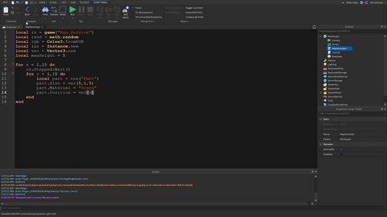This screenshot has height=217, width=387.
Task: Open the TEST ribbon tab
Action: click(64, 2)
